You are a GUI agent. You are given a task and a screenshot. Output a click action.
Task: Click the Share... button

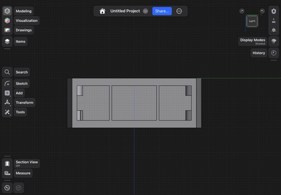162,11
